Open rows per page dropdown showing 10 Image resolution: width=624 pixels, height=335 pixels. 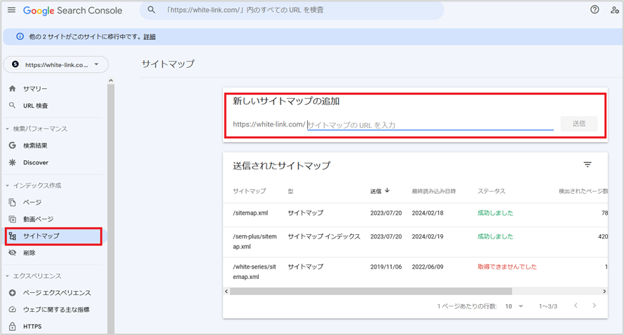[514, 306]
